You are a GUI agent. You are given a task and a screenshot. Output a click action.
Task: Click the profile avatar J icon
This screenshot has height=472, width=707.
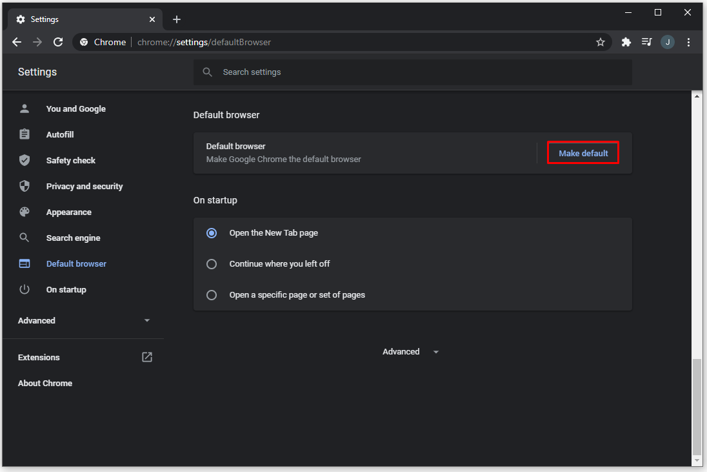click(668, 42)
